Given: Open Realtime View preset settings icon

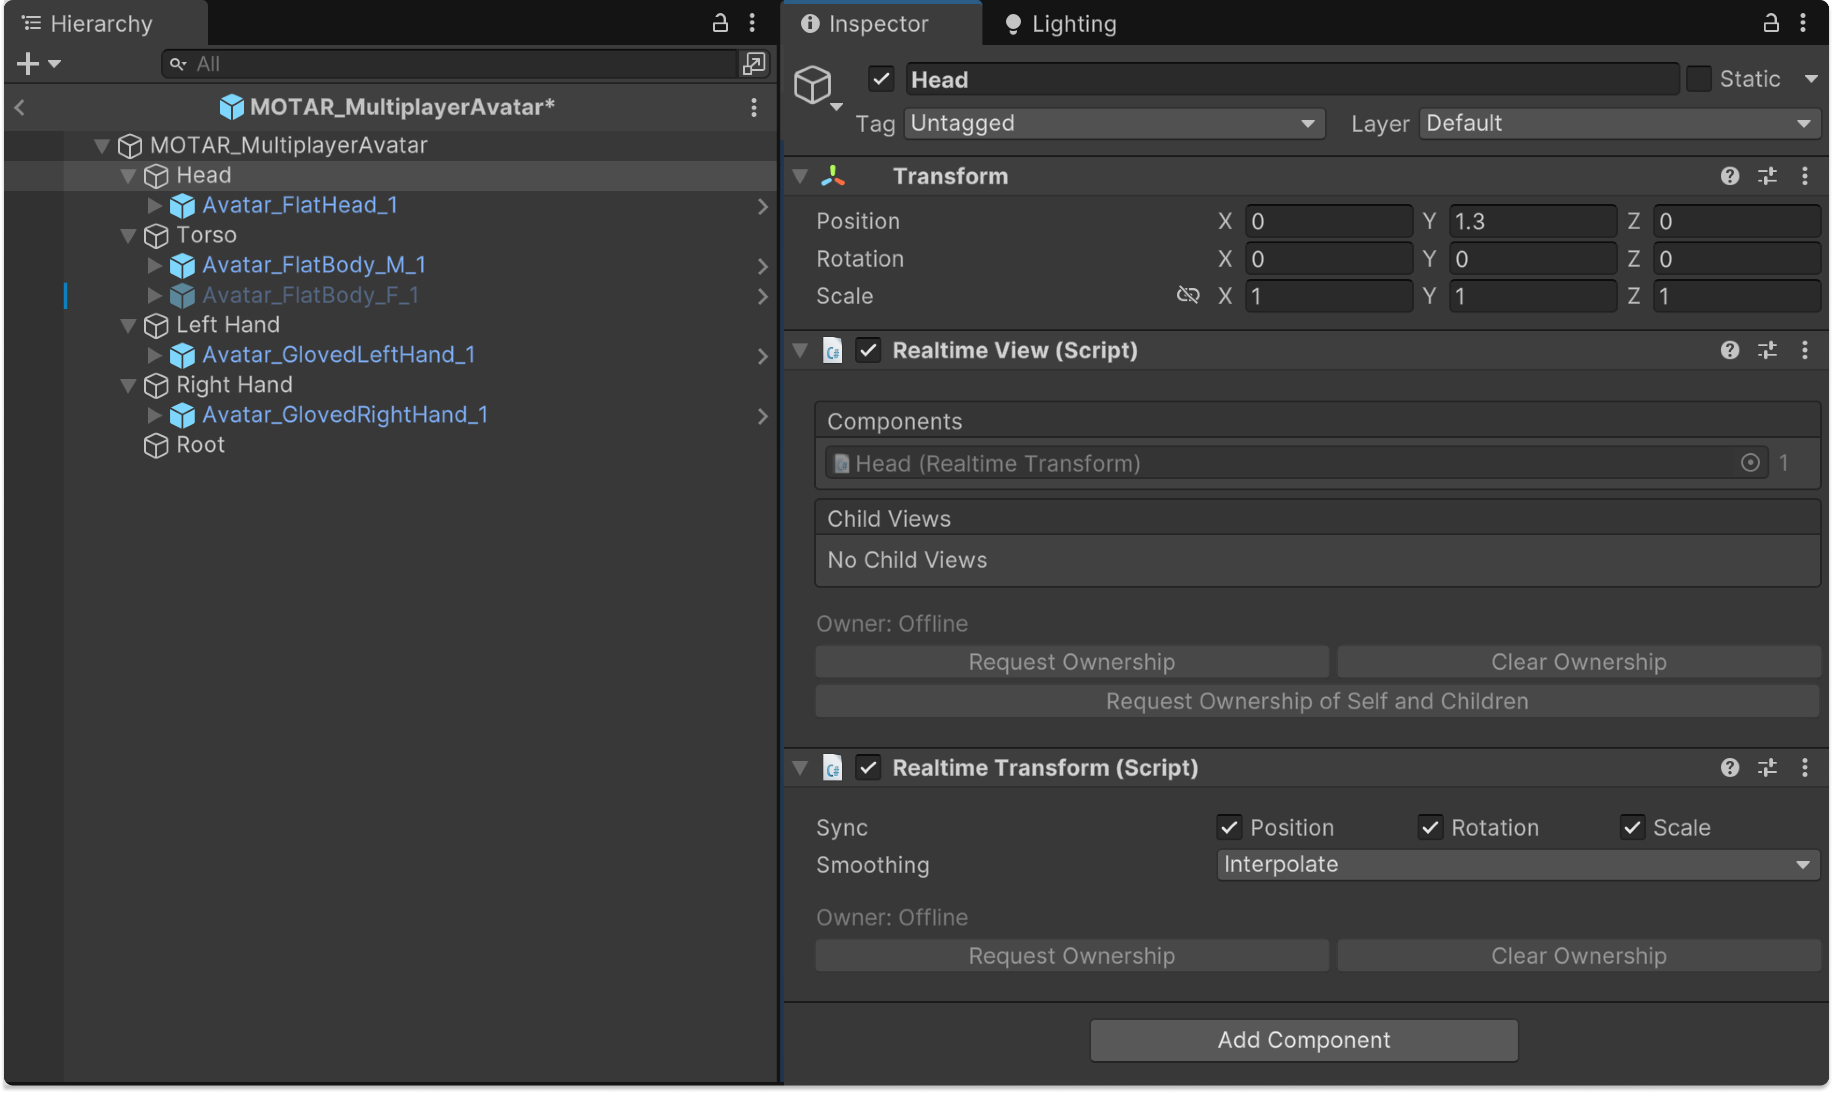Looking at the screenshot, I should click(1767, 350).
